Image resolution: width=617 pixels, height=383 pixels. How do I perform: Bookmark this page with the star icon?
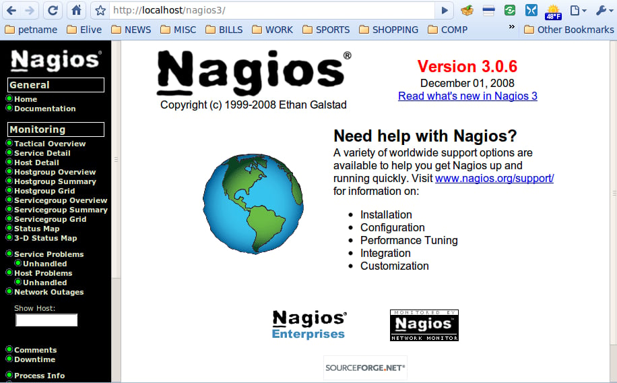pyautogui.click(x=100, y=10)
